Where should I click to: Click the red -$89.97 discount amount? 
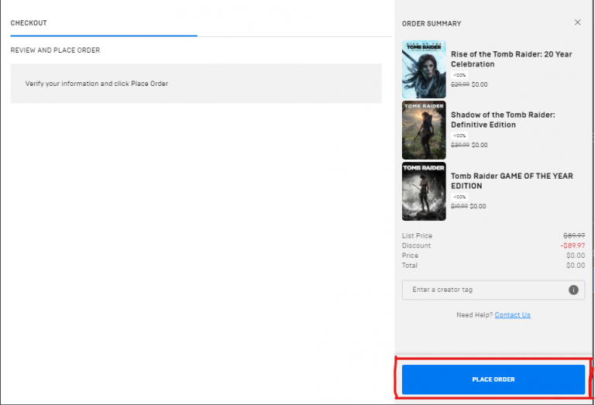point(573,245)
